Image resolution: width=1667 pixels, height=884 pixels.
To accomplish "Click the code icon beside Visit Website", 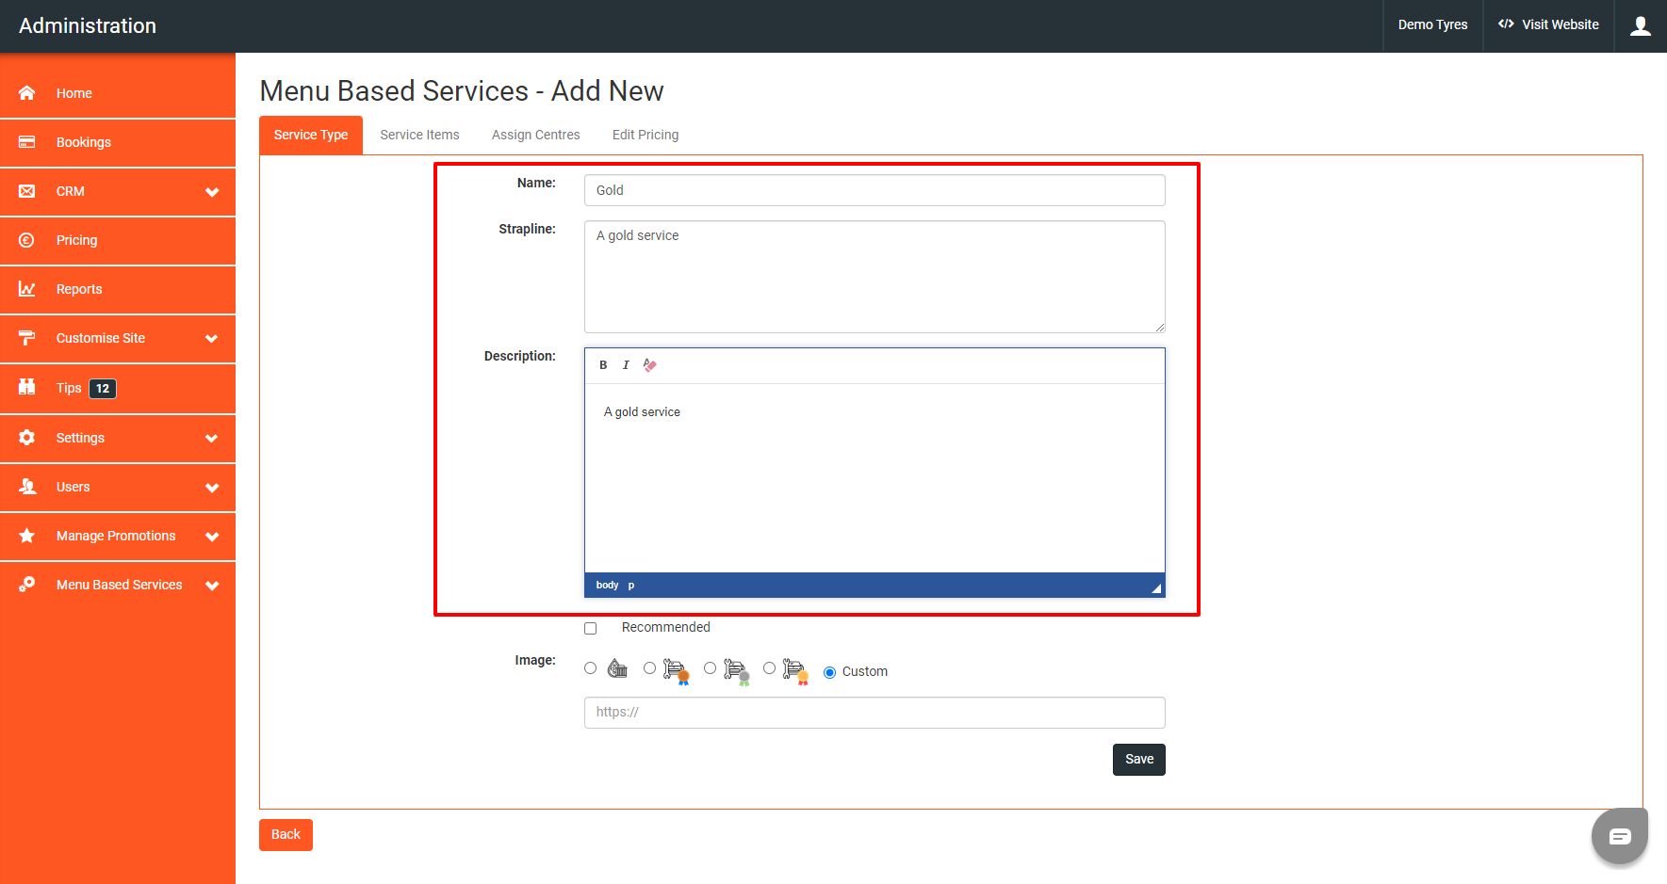I will [x=1505, y=24].
